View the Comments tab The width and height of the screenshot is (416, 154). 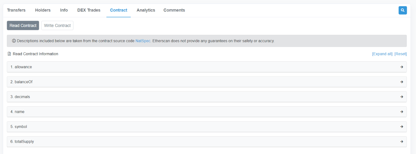click(174, 10)
